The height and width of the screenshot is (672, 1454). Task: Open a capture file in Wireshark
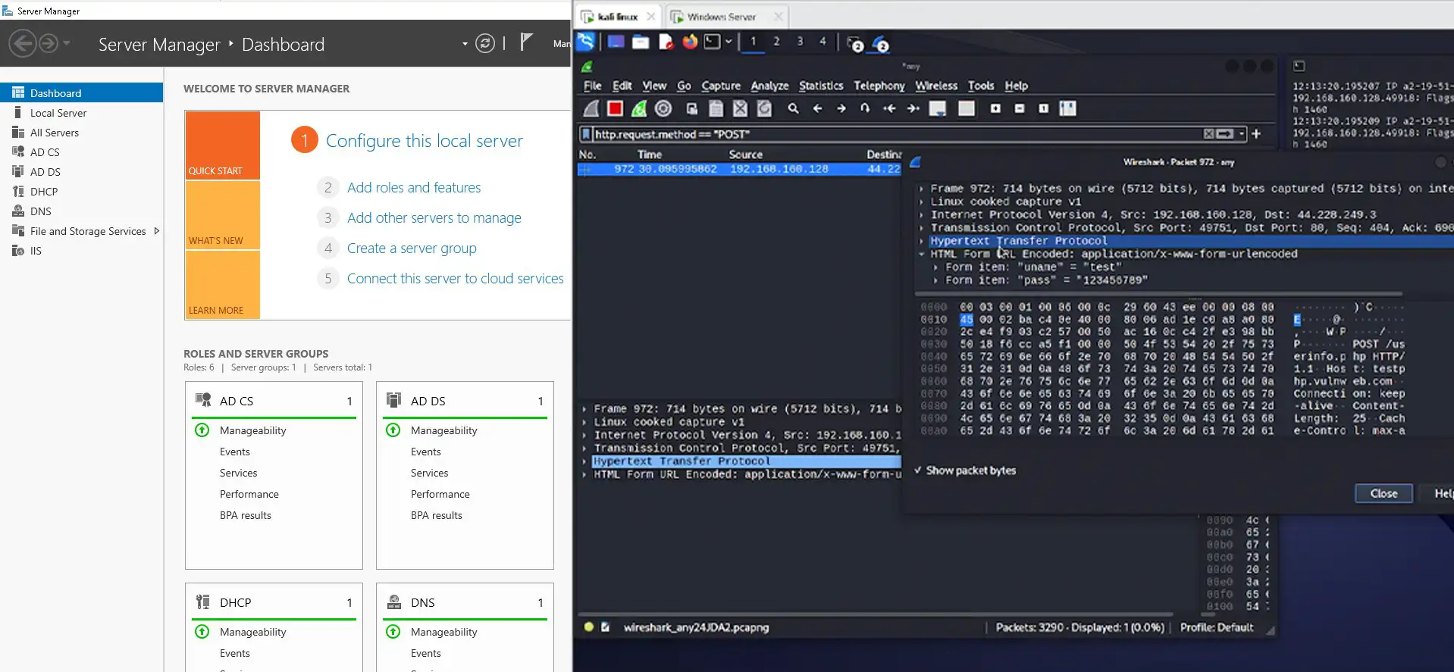[692, 109]
